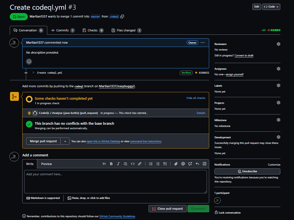Viewport: 294px width, 220px height.
Task: Click the Merge pull request button
Action: (x=43, y=141)
